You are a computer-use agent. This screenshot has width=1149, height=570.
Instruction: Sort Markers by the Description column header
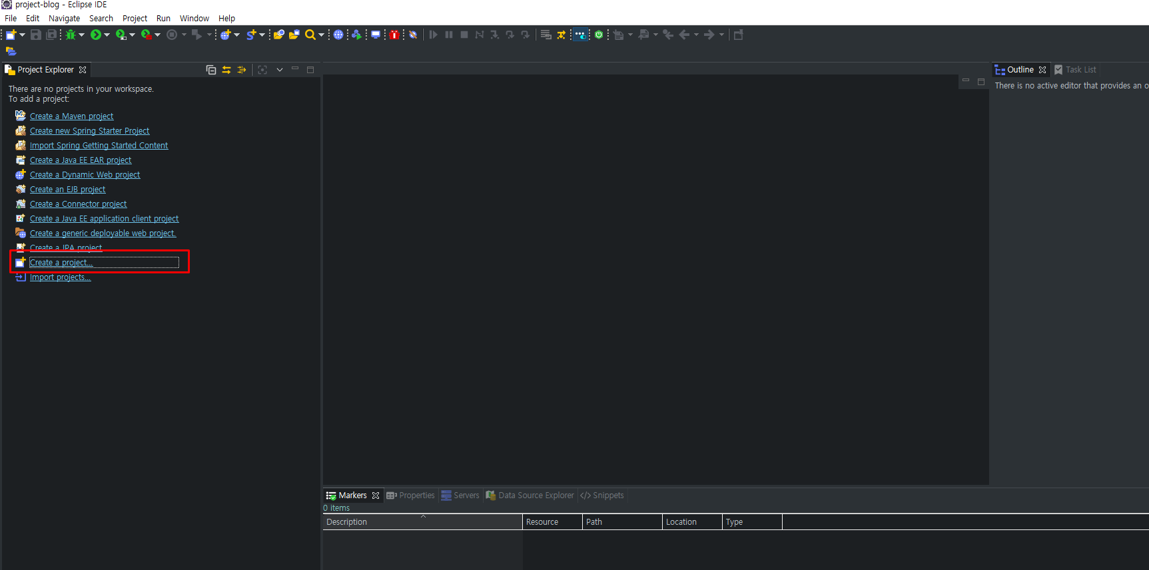tap(422, 522)
